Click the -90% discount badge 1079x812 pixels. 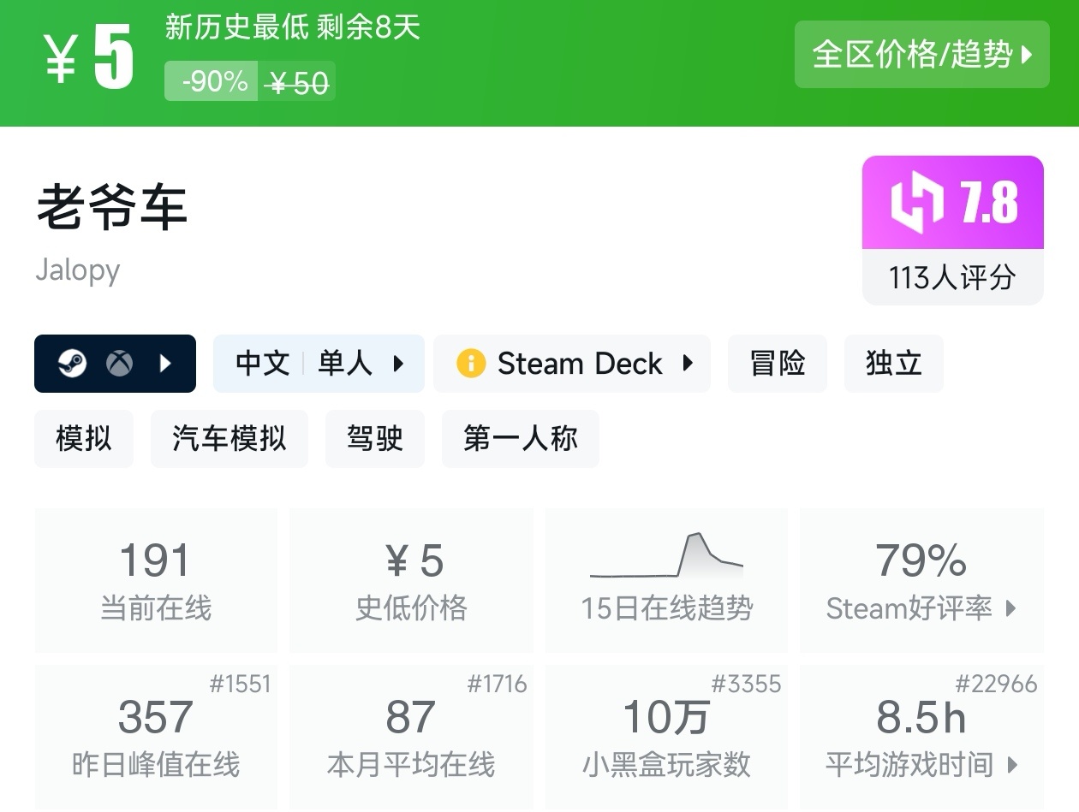(x=212, y=81)
